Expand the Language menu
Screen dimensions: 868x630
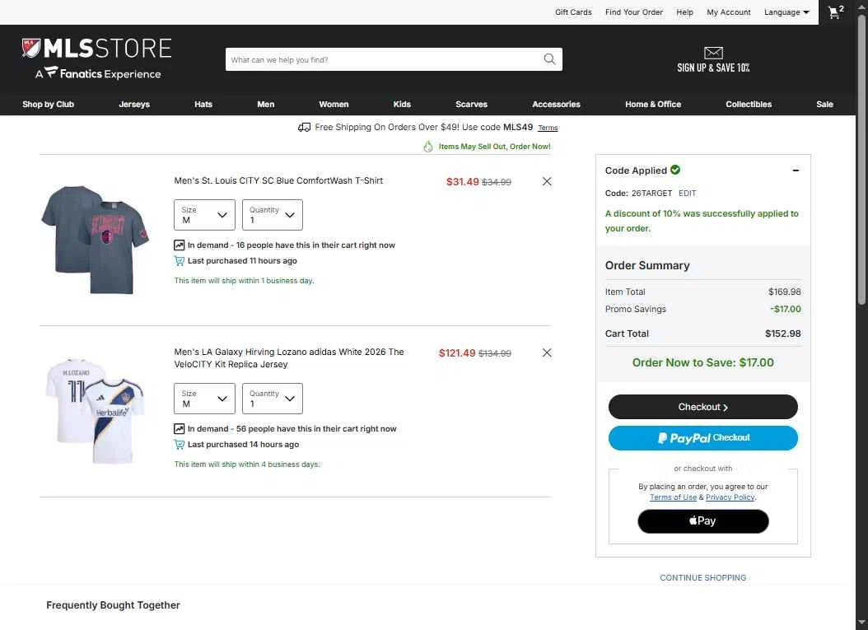(x=786, y=12)
